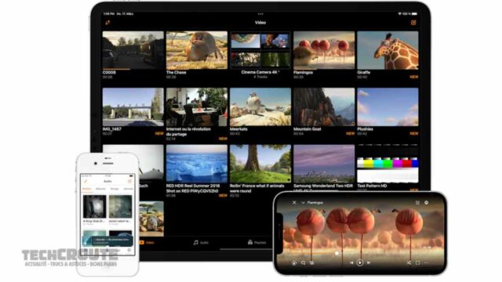This screenshot has width=502, height=282.
Task: Toggle fullscreen aspect icon in player
Action: click(x=417, y=262)
